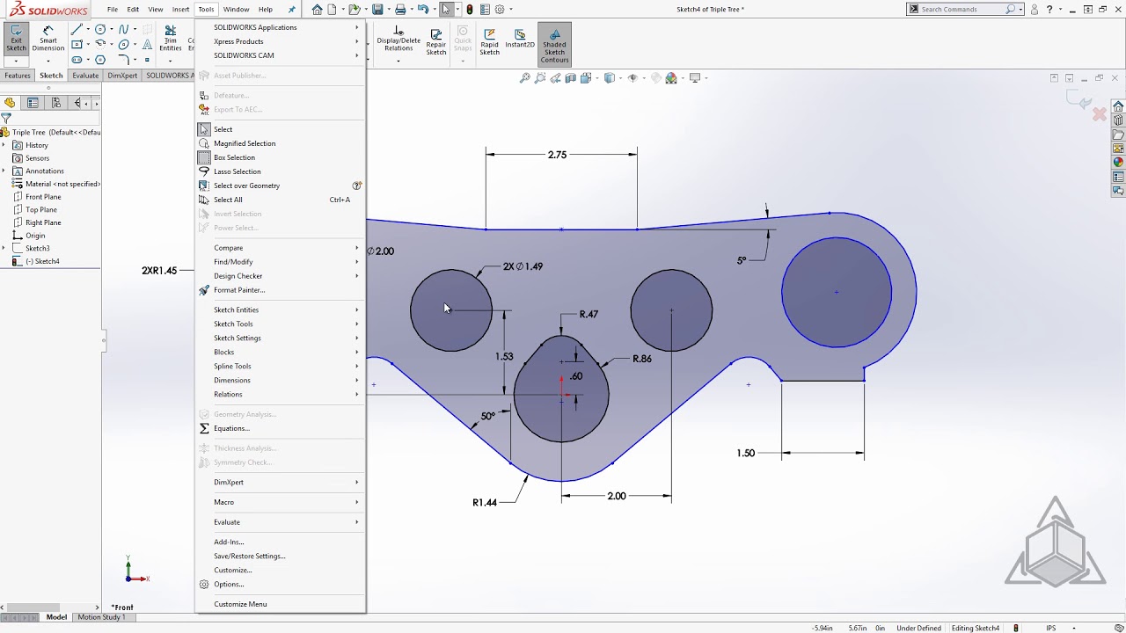
Task: Click the Exit Sketch icon
Action: (x=16, y=39)
